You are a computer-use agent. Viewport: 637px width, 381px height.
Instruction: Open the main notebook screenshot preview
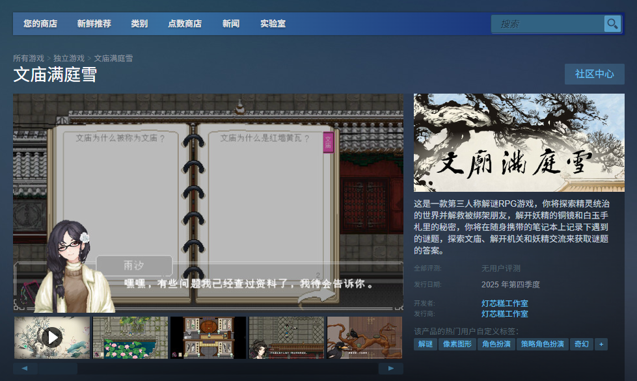pos(208,204)
